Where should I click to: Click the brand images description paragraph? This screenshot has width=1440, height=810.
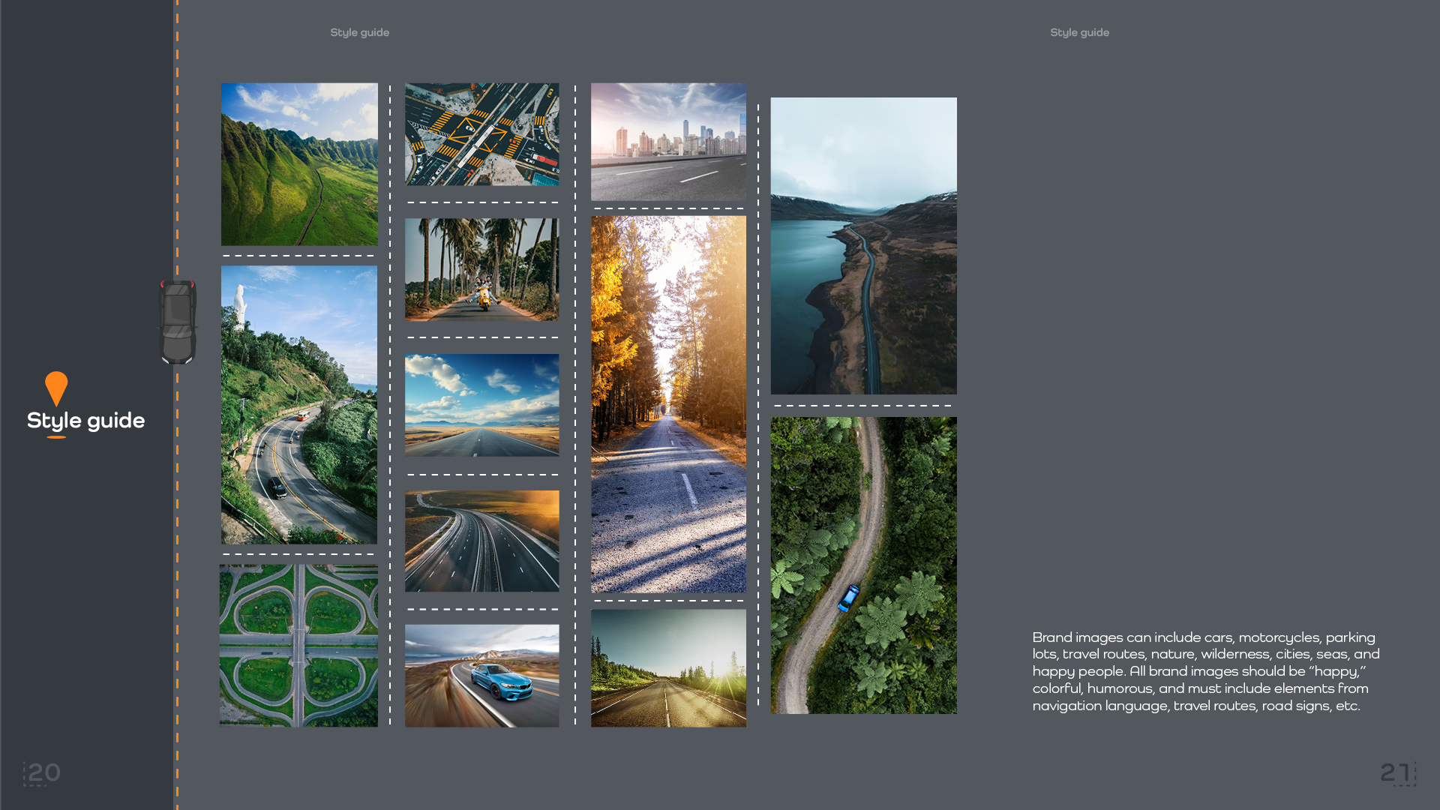[1206, 671]
